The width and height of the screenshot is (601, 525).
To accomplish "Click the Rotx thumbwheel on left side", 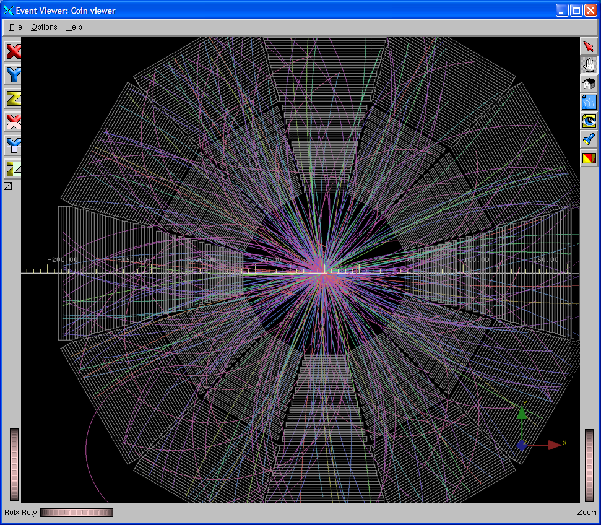I will [x=14, y=464].
